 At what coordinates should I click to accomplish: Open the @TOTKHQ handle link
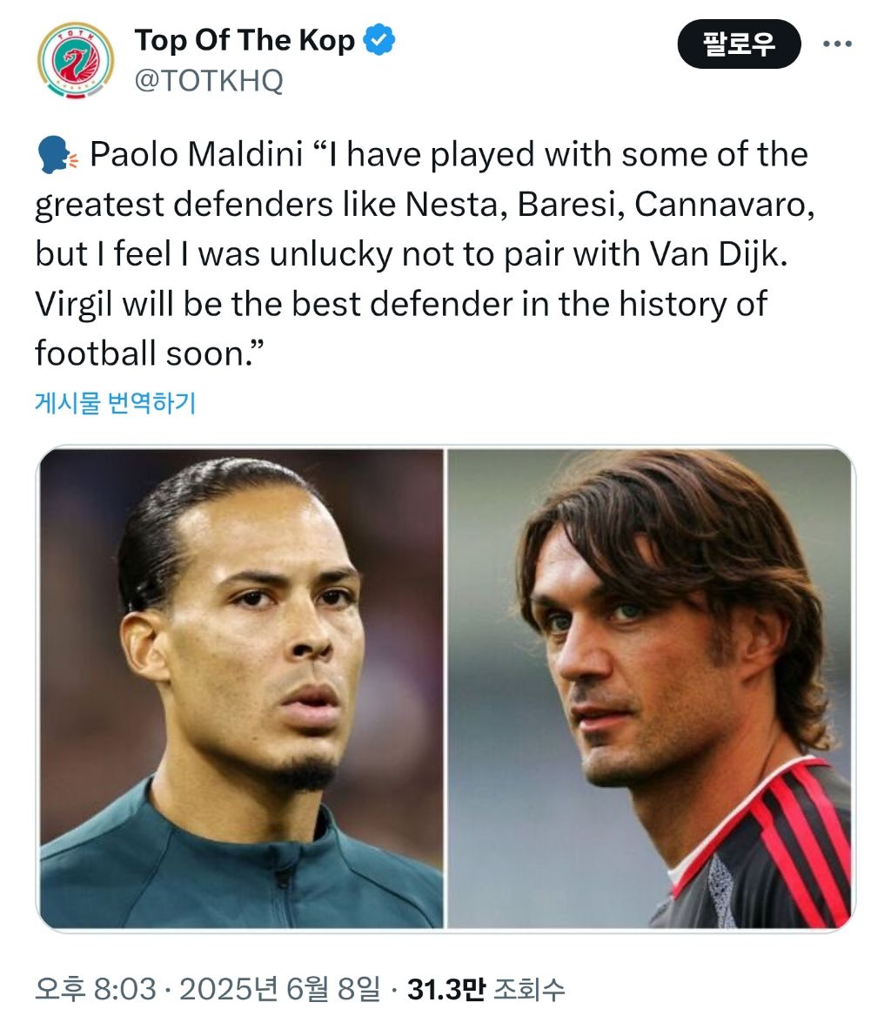pos(209,81)
